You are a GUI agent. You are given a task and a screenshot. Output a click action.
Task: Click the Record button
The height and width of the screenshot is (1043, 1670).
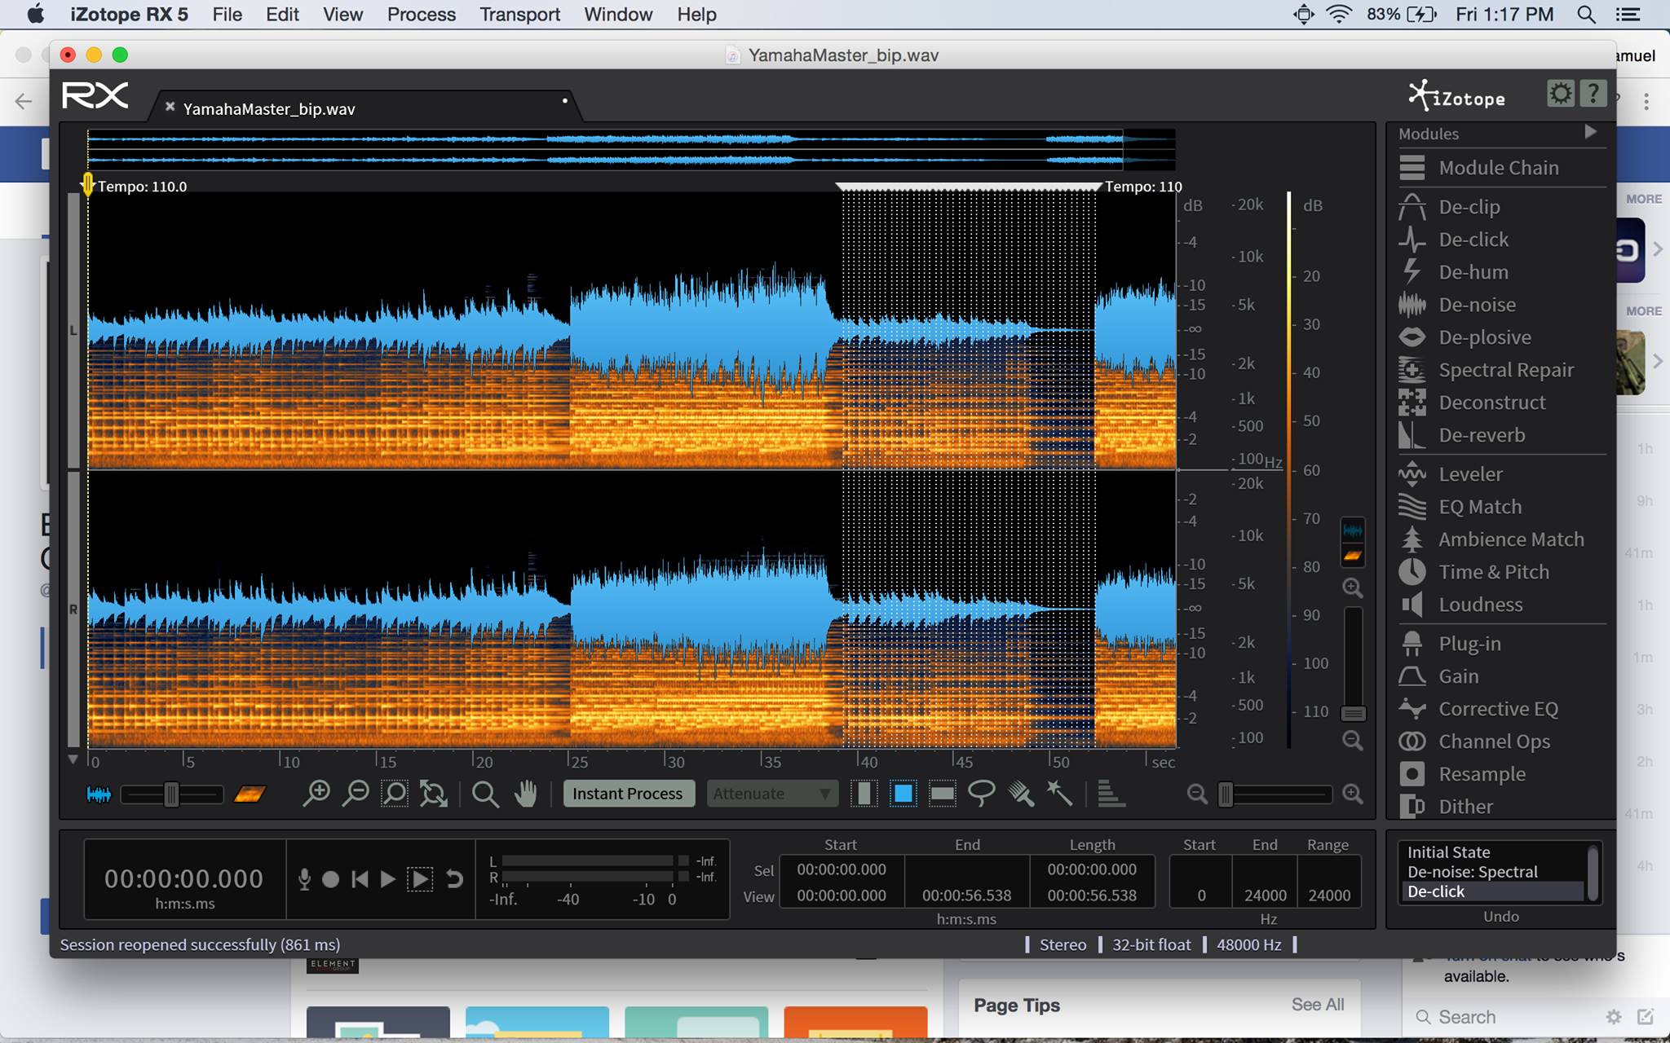[330, 879]
